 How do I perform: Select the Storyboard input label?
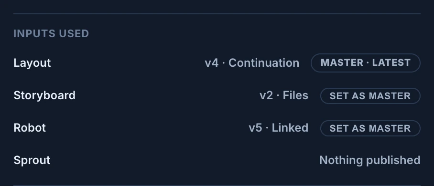[x=44, y=95]
